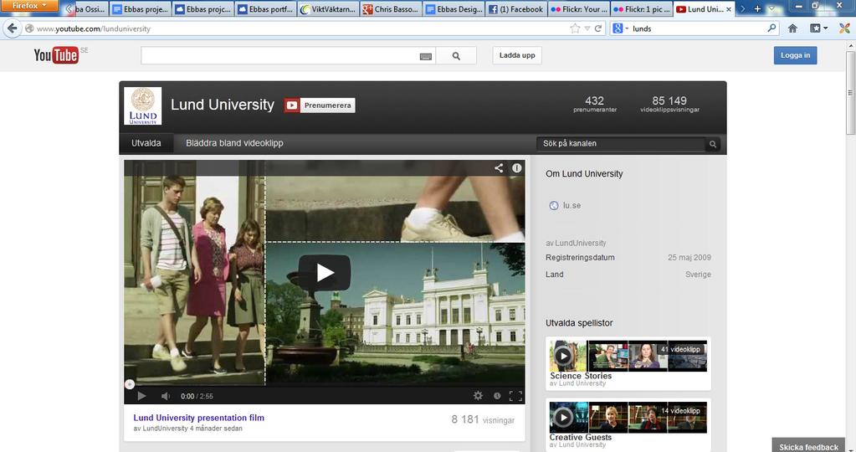Open a new tab with the plus button
Screen dimensions: 856x452
pyautogui.click(x=757, y=8)
